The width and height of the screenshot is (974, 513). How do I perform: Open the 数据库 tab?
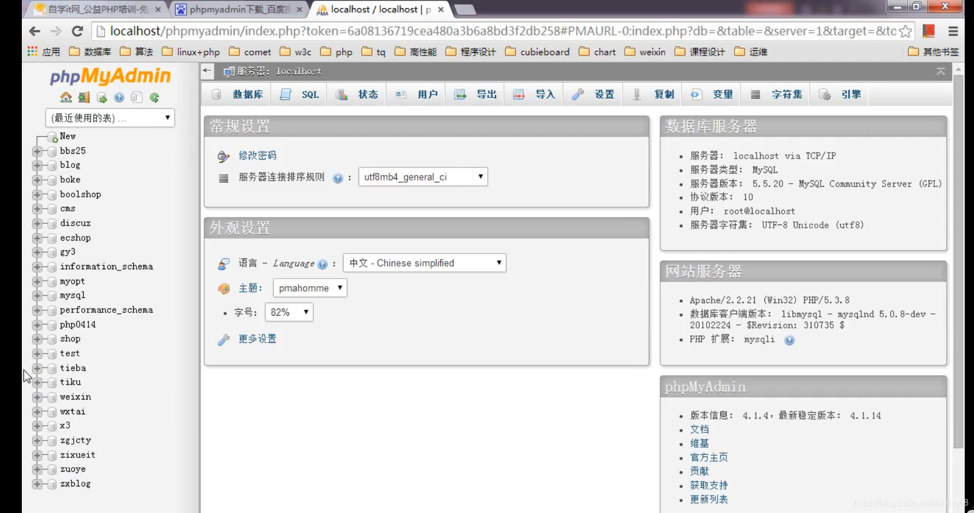point(237,94)
